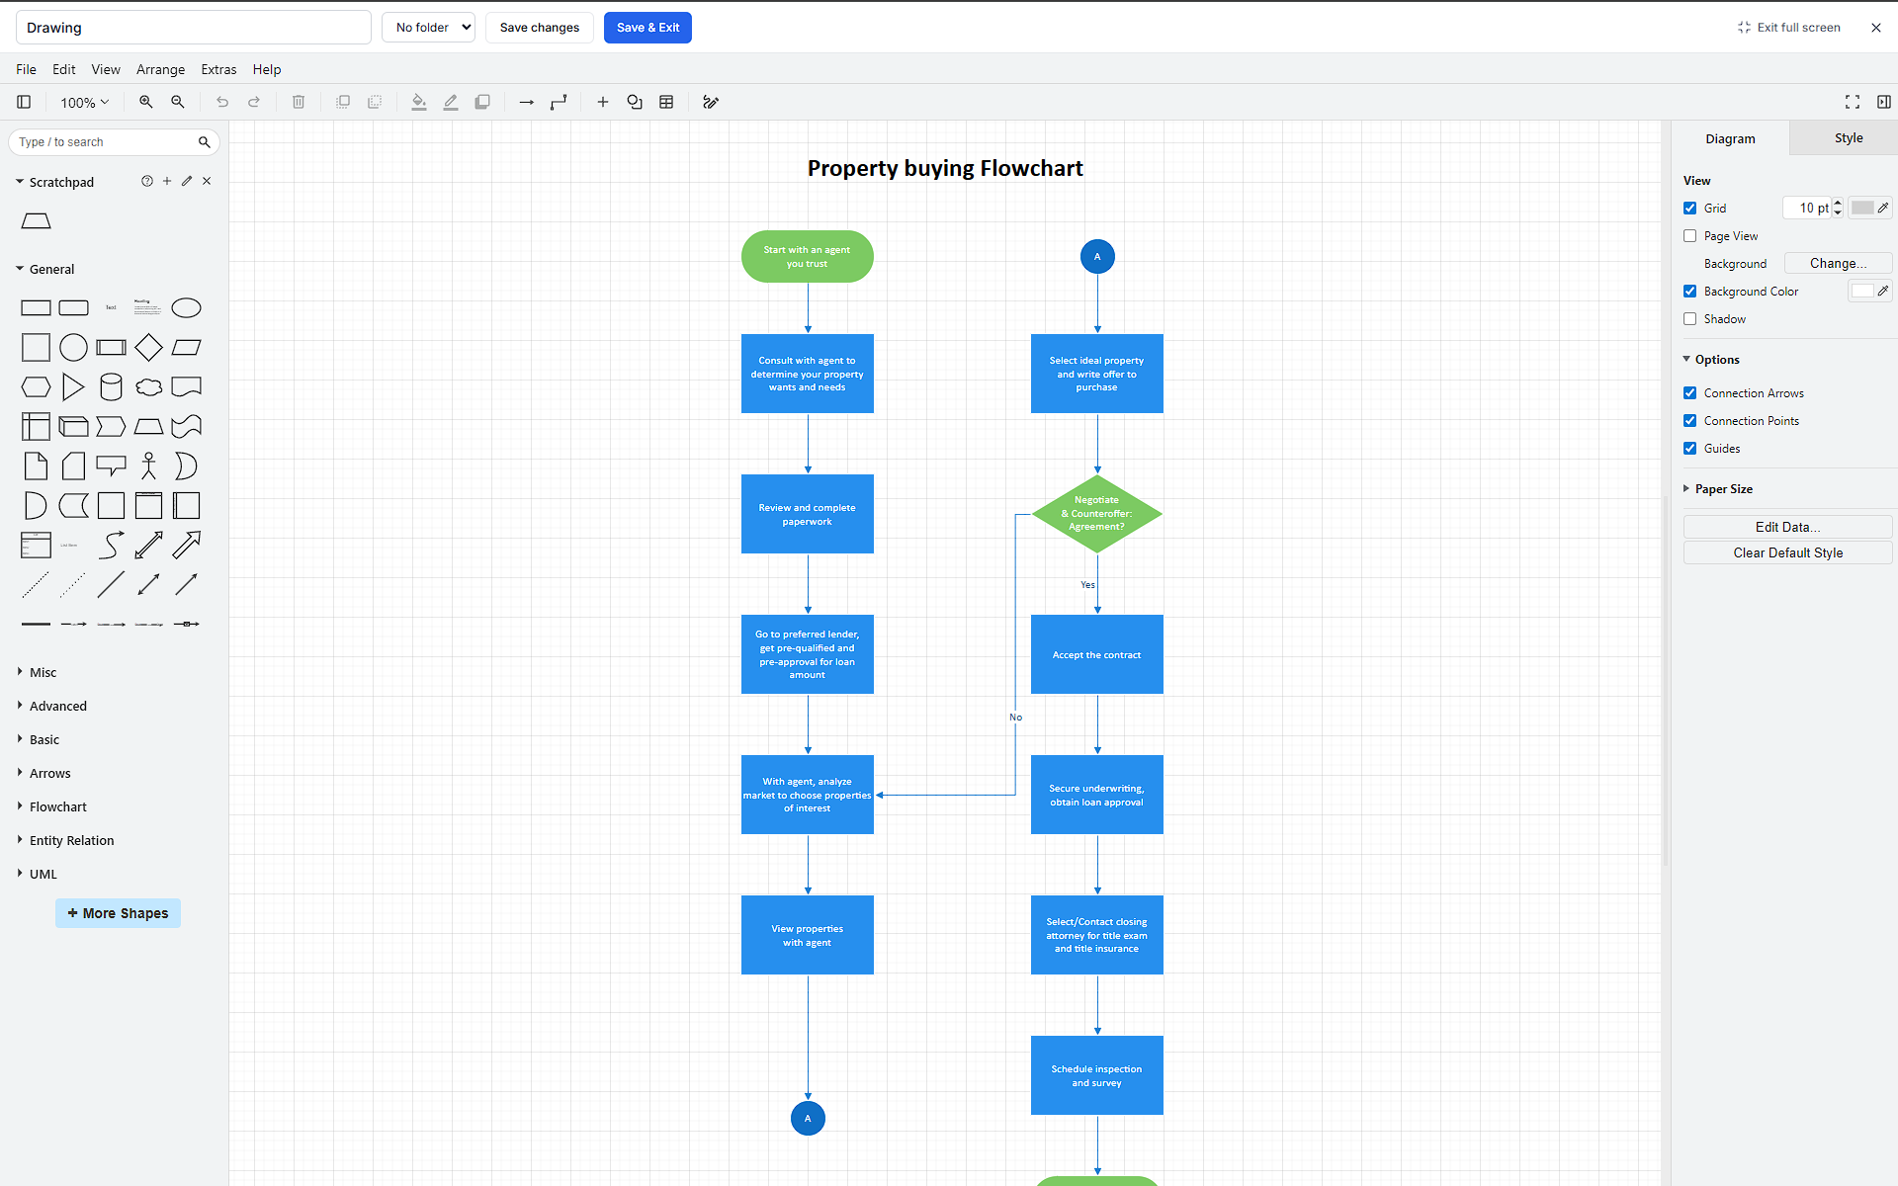Open Scratchpad help question icon
Image resolution: width=1898 pixels, height=1186 pixels.
pos(147,181)
